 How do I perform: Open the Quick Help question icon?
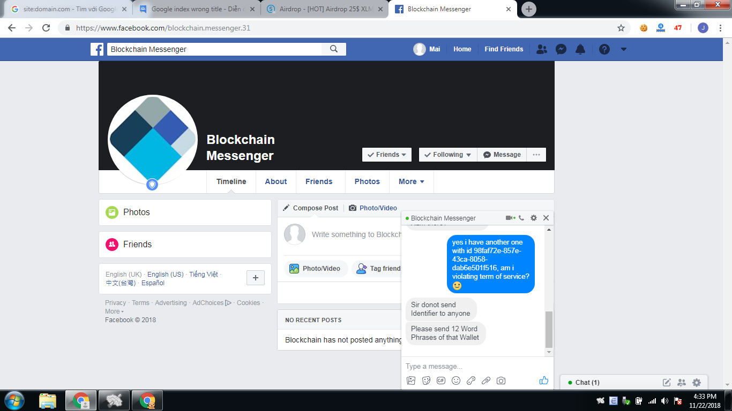click(x=604, y=49)
